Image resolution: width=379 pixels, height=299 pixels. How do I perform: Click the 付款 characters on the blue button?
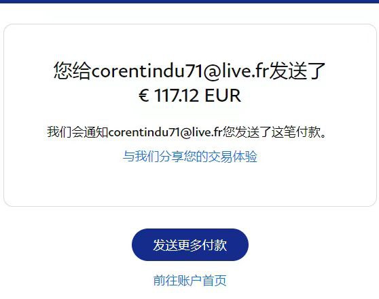[215, 245]
